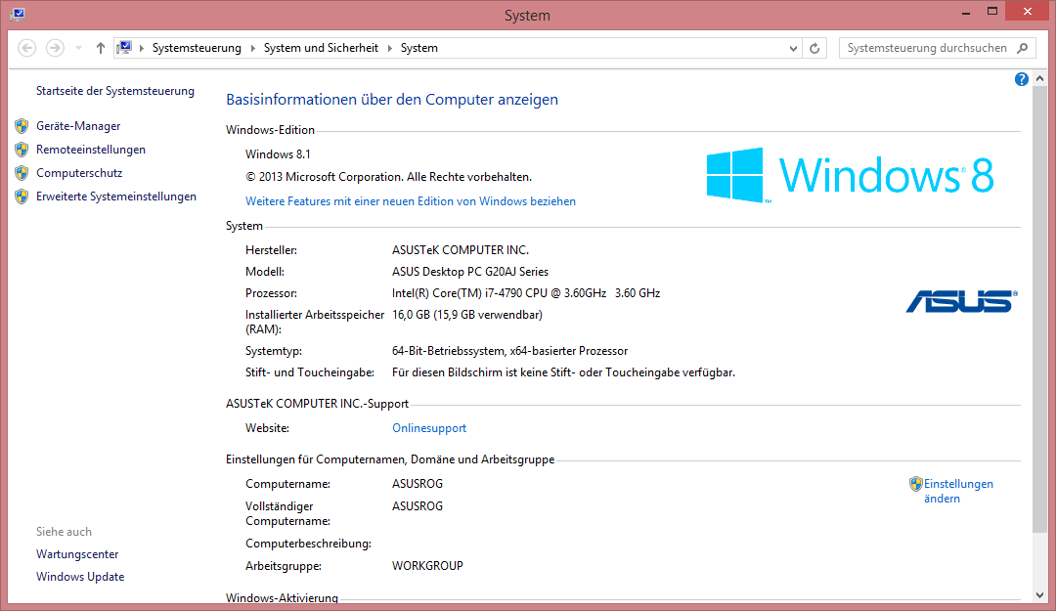1056x611 pixels.
Task: Go up one level with Up arrow
Action: (x=101, y=48)
